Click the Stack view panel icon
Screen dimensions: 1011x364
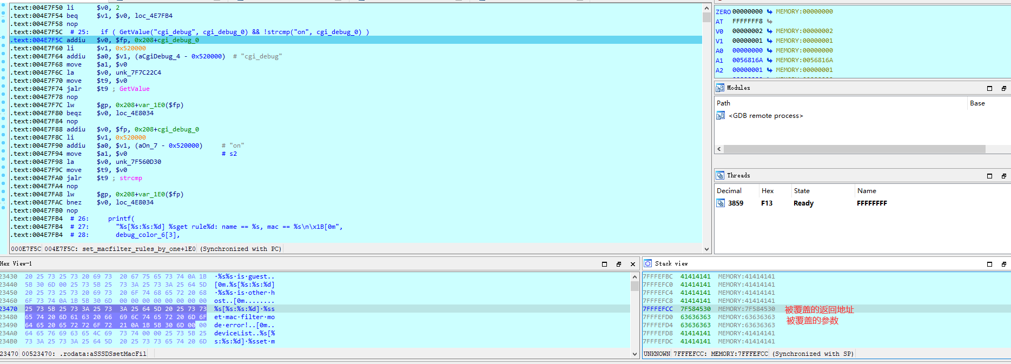648,263
